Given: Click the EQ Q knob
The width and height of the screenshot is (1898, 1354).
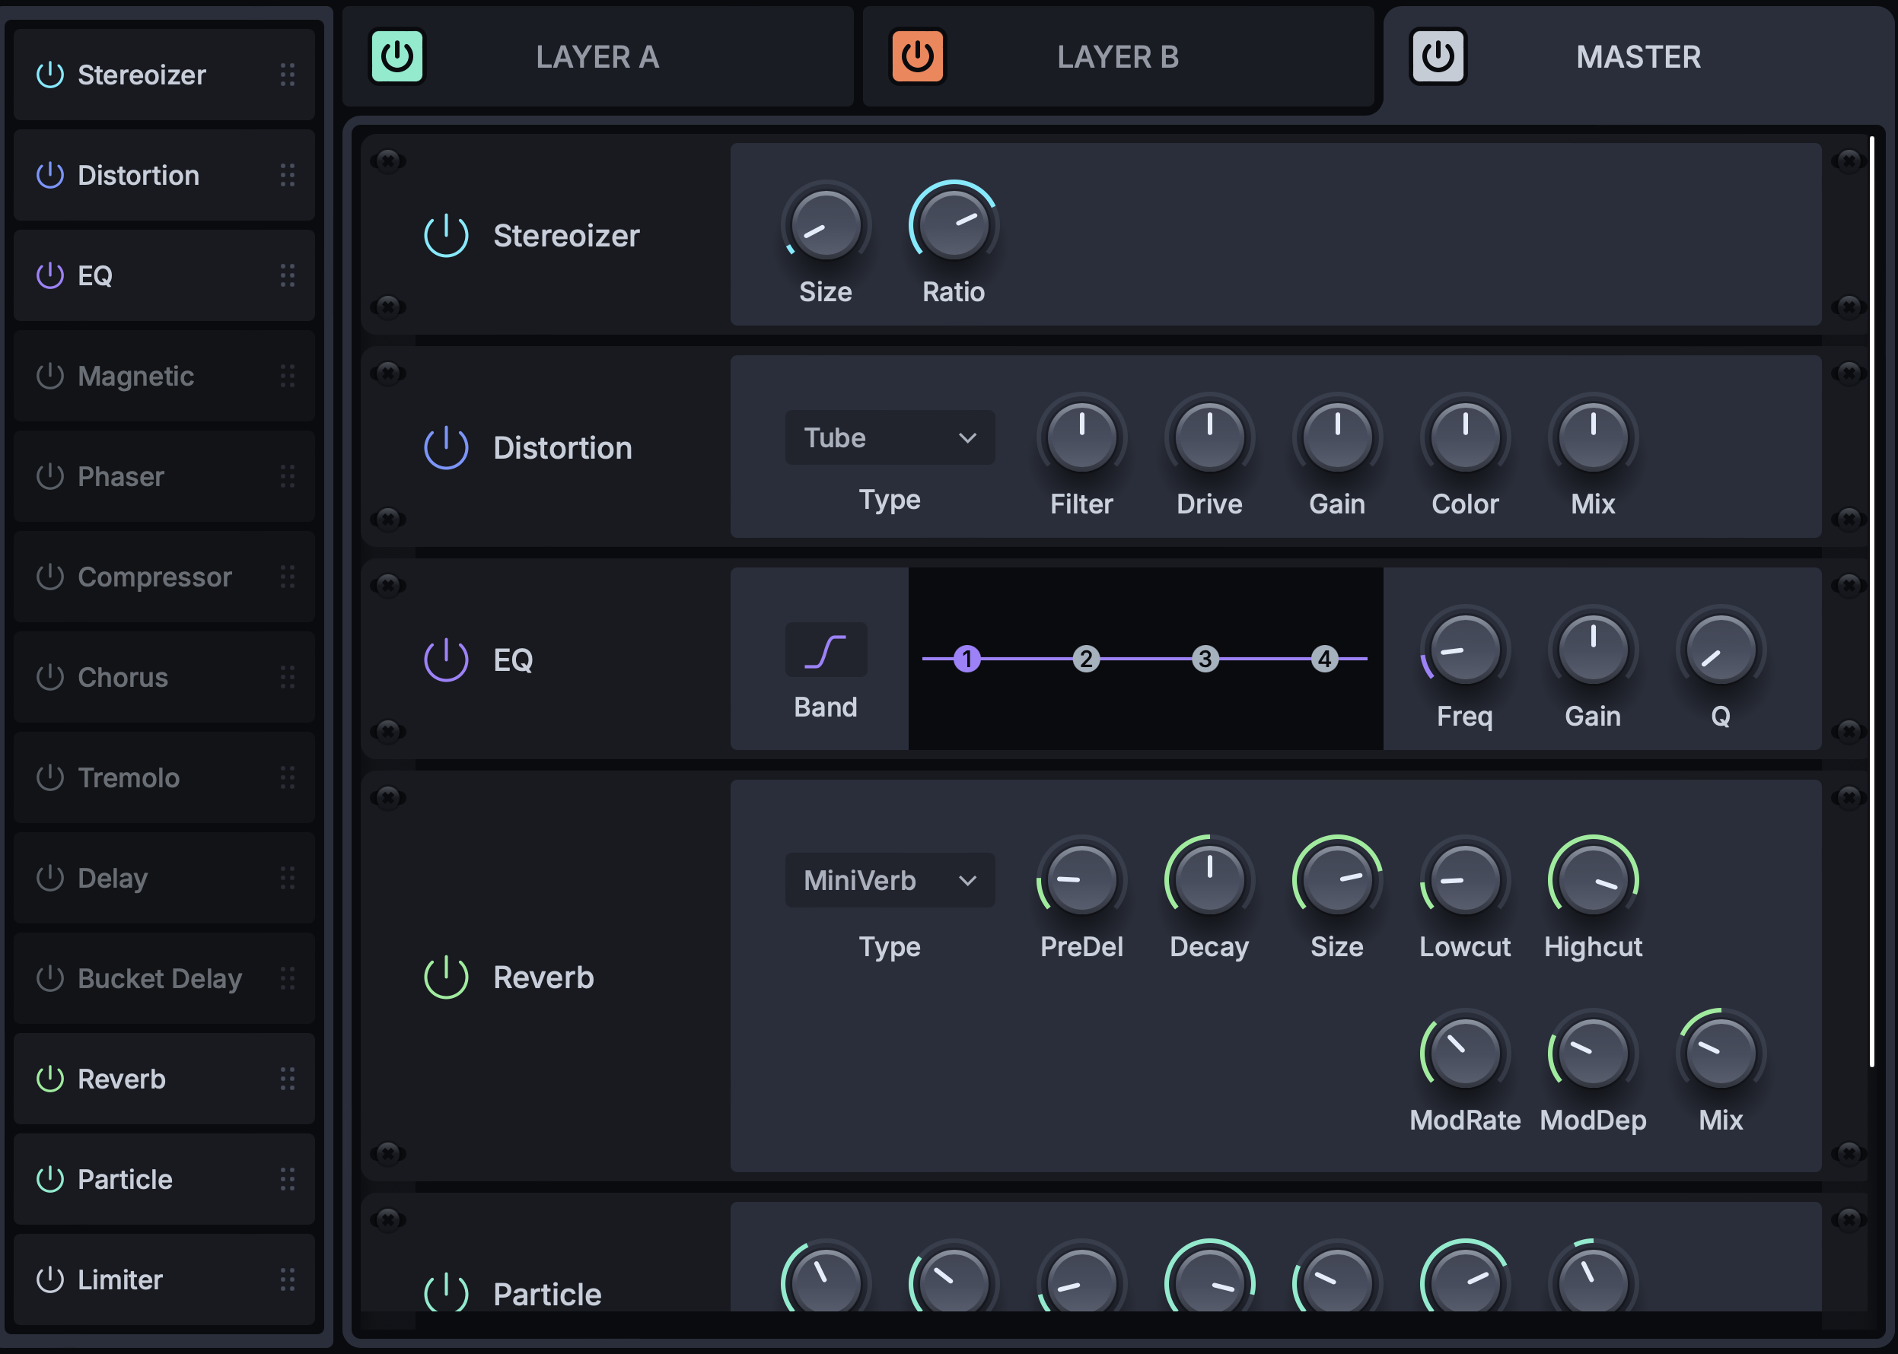Looking at the screenshot, I should (x=1721, y=649).
